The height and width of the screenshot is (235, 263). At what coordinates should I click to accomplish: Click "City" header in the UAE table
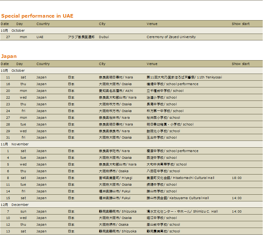click(x=102, y=24)
